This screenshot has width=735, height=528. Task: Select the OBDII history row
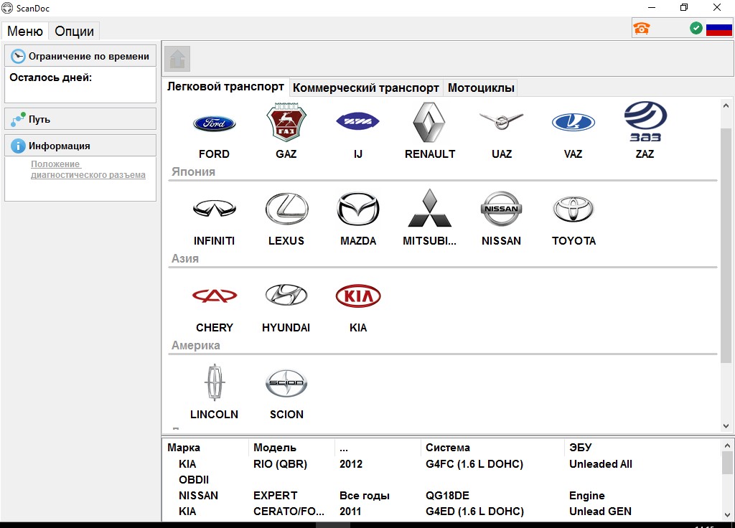[441, 480]
